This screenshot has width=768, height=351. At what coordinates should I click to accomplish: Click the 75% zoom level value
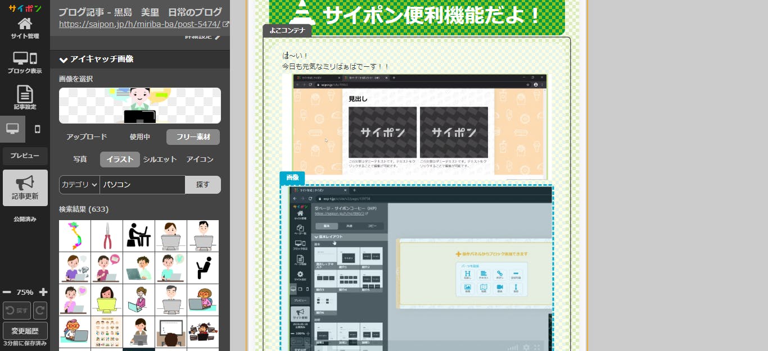(25, 292)
